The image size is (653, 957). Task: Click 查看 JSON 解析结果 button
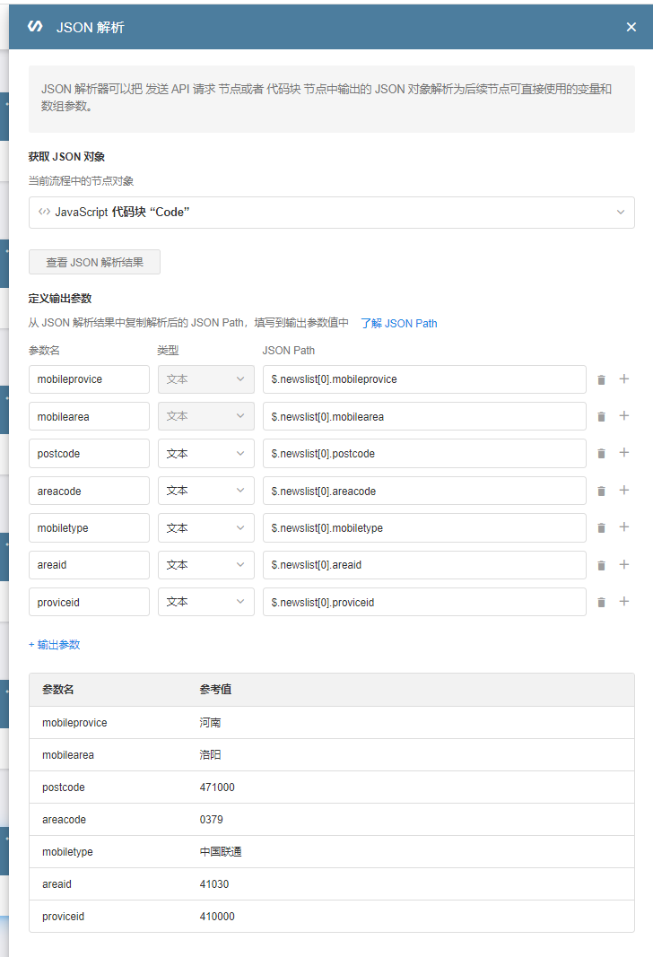click(94, 263)
